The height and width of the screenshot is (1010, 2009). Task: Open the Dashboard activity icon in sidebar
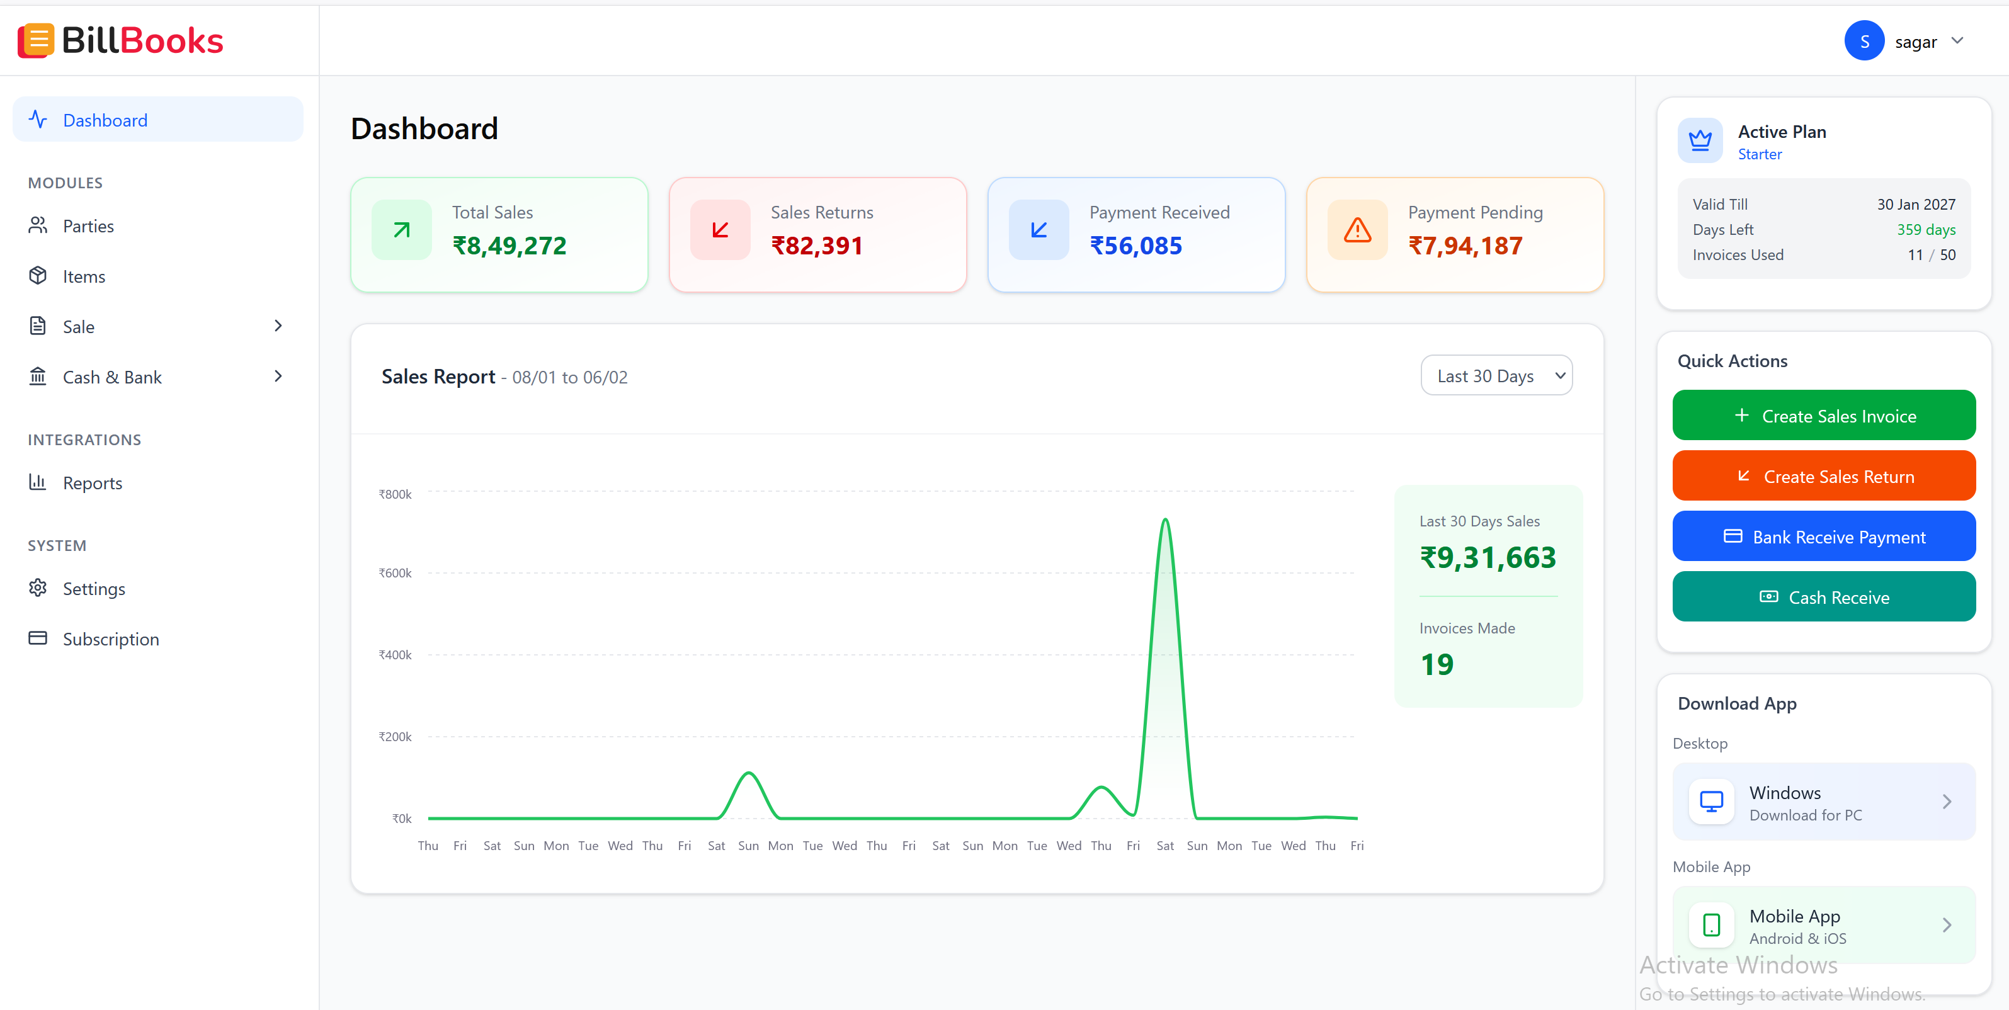coord(38,120)
